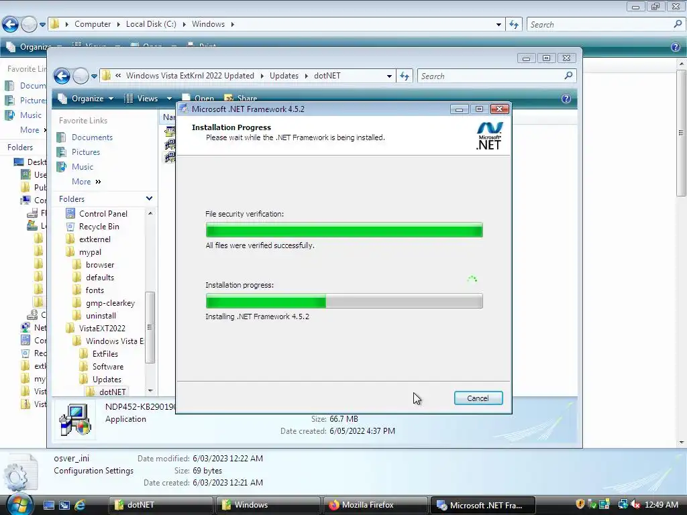
Task: Click the Search box in Windows folder window
Action: tap(606, 25)
